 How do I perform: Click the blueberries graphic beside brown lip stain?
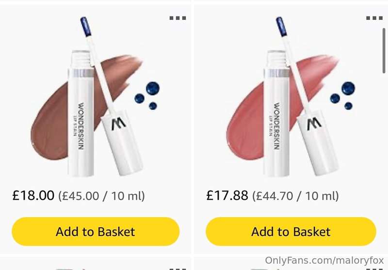(x=147, y=95)
